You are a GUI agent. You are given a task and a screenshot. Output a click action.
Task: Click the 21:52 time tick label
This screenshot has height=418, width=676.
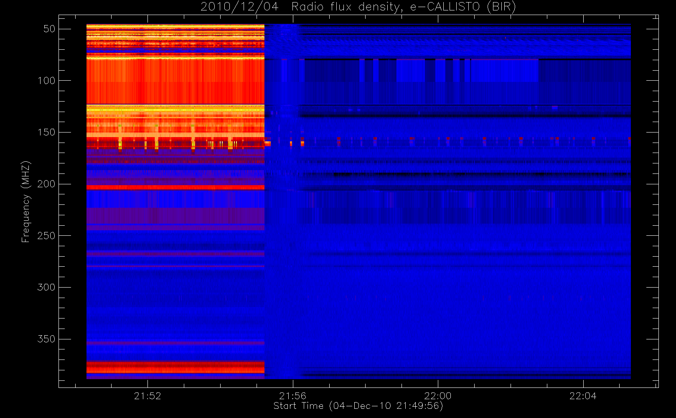(x=147, y=396)
